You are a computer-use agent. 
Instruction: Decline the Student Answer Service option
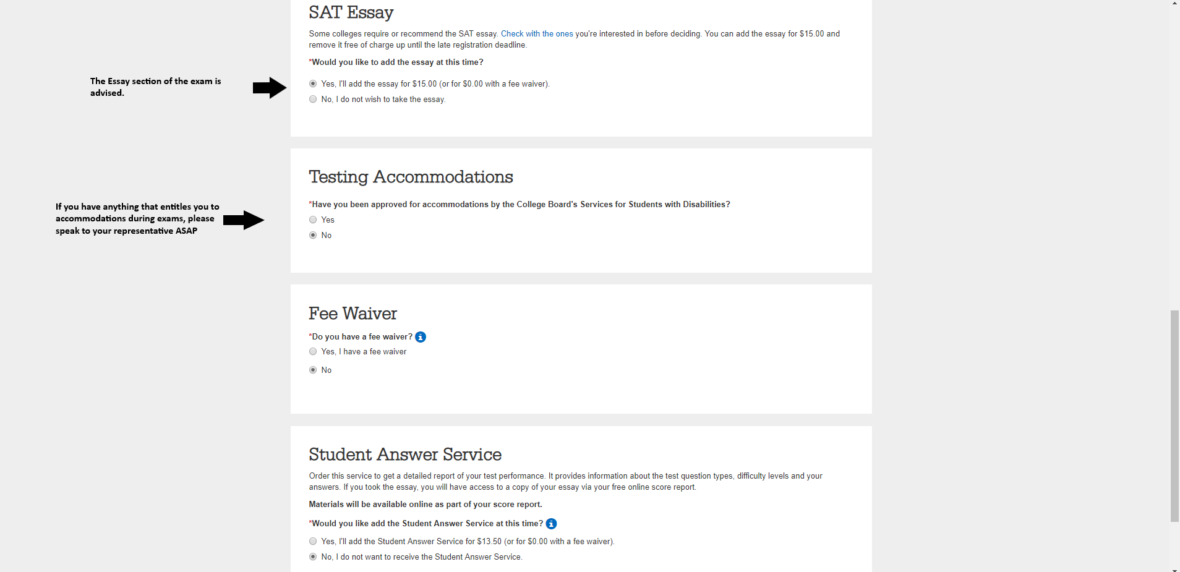pos(313,557)
